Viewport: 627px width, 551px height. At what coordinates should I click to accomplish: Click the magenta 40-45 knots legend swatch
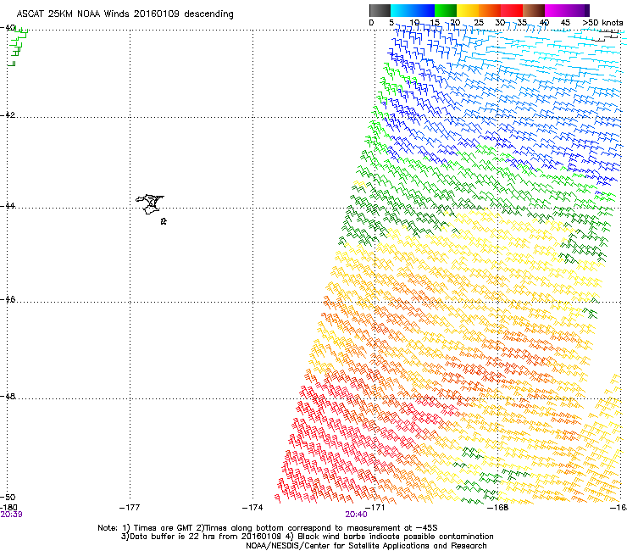556,10
